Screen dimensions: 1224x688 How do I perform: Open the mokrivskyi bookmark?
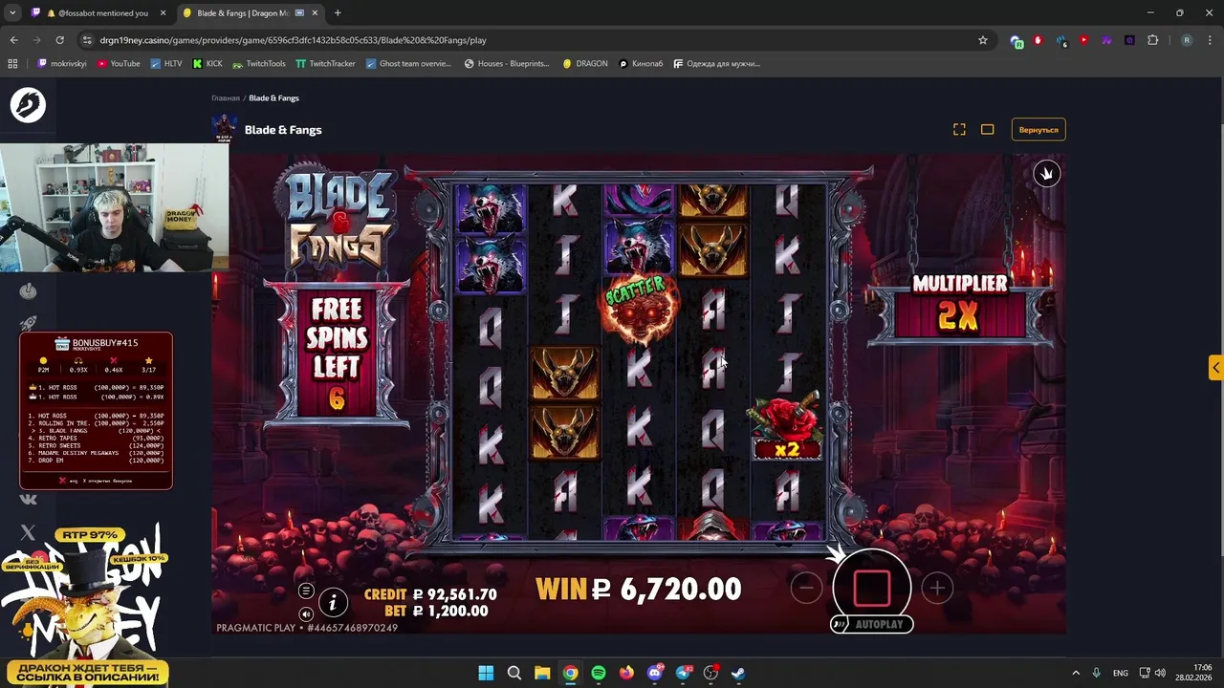click(62, 64)
